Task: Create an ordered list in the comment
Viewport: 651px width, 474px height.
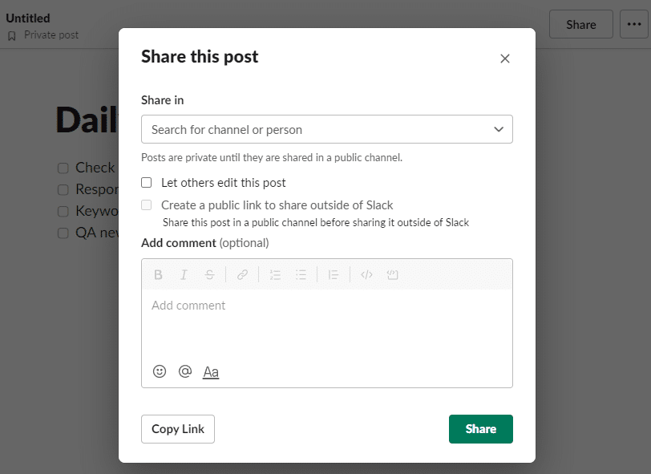Action: (x=275, y=274)
